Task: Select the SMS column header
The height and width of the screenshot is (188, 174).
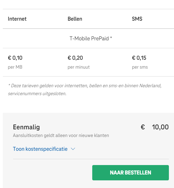Action: [x=137, y=19]
